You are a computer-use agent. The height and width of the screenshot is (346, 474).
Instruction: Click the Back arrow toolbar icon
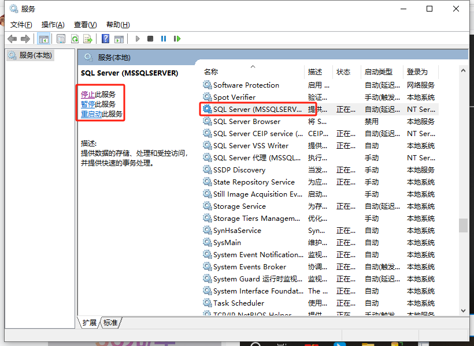(12, 39)
